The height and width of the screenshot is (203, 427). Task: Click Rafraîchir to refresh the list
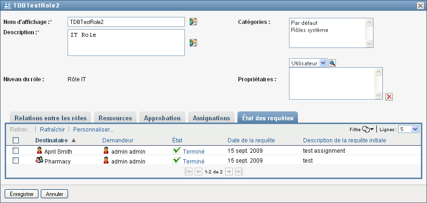pos(53,130)
